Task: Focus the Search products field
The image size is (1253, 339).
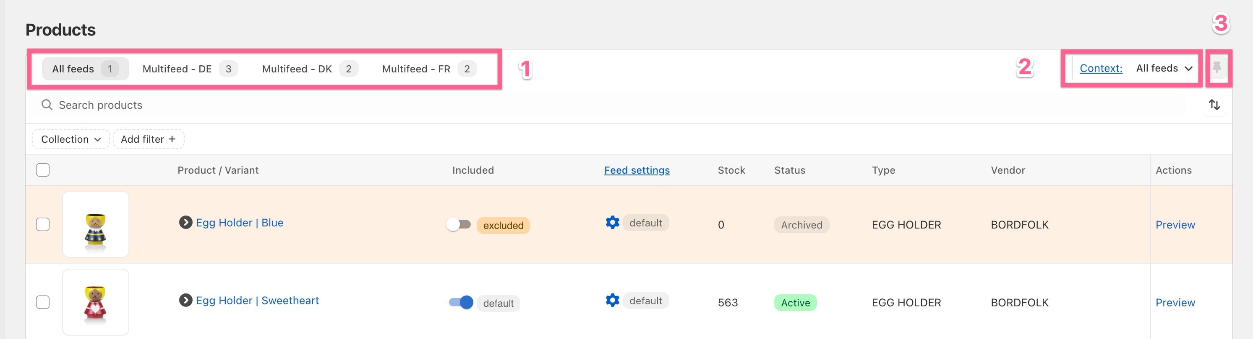Action: click(x=608, y=105)
